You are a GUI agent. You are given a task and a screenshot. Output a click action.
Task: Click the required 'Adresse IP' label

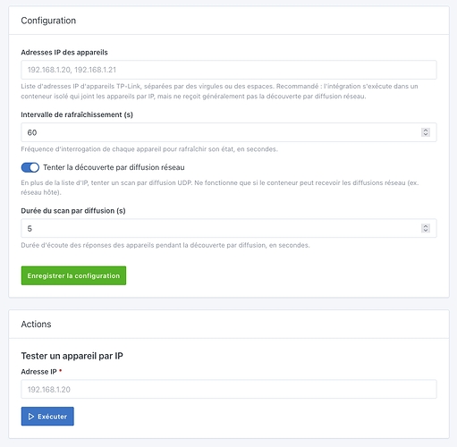(41, 372)
